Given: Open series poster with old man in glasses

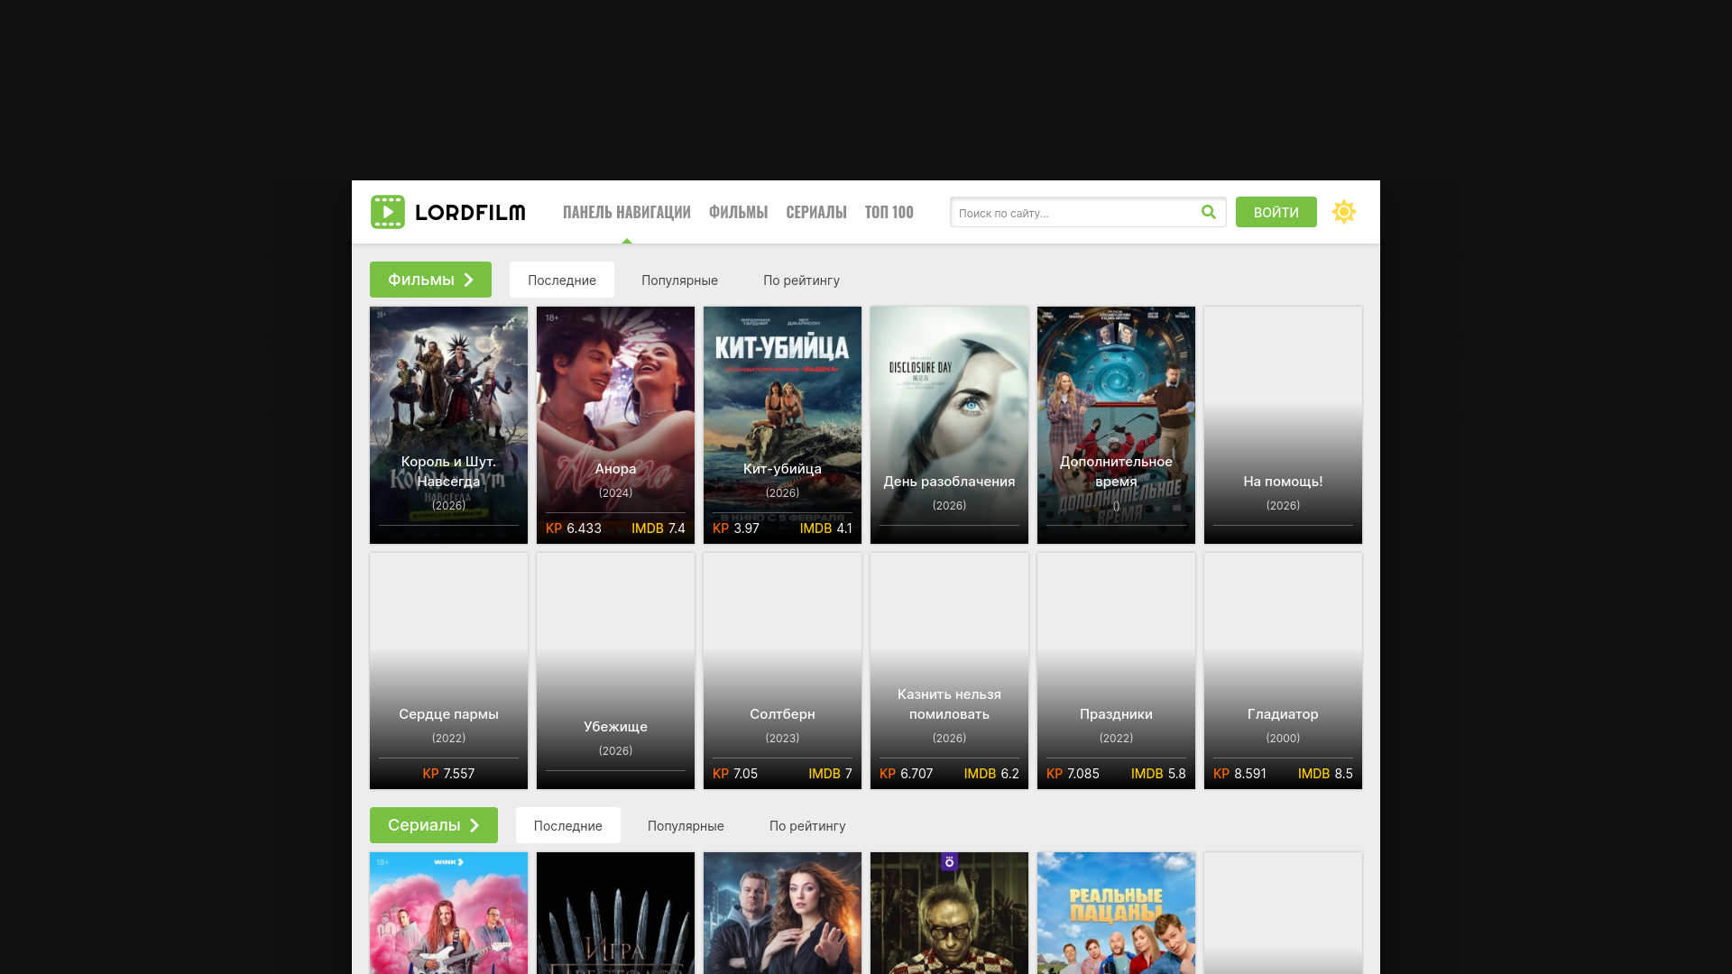Looking at the screenshot, I should point(949,913).
